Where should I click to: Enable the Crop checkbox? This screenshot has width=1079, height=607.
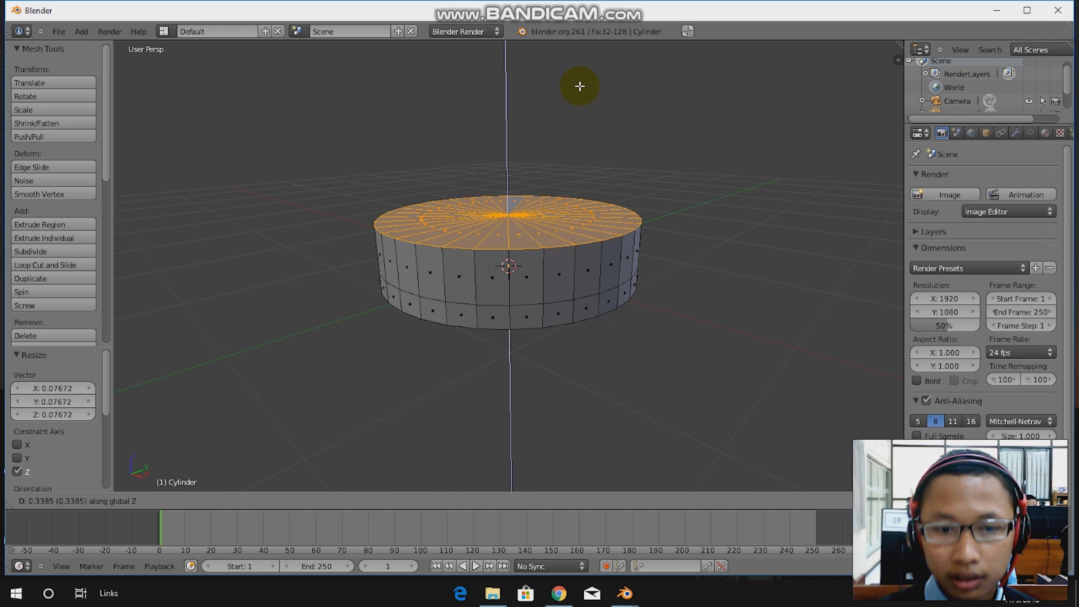click(955, 380)
